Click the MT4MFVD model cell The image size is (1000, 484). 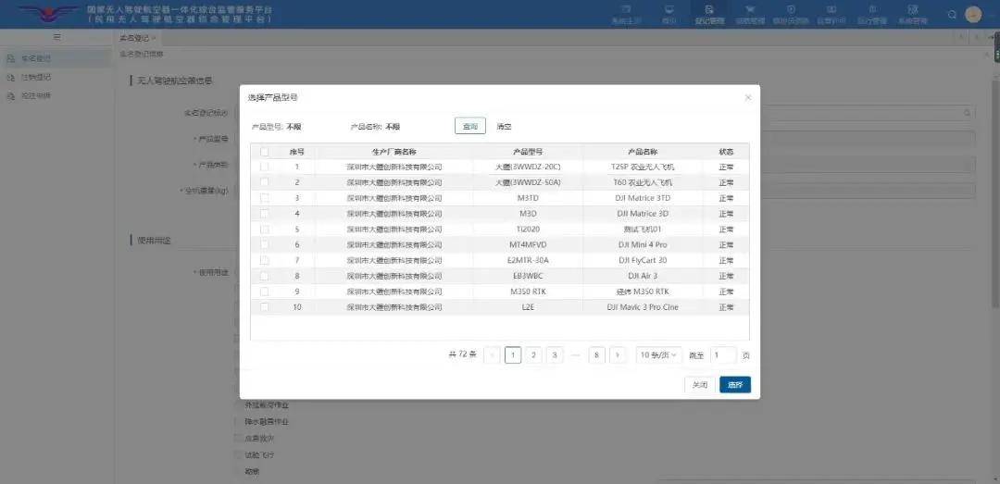pyautogui.click(x=528, y=245)
